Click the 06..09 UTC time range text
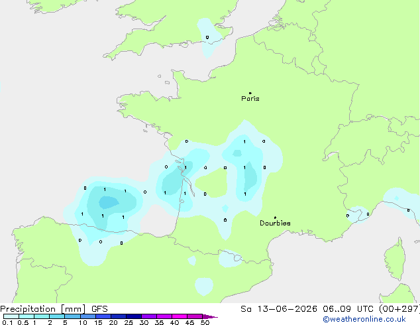The width and height of the screenshot is (420, 325). pos(348,309)
